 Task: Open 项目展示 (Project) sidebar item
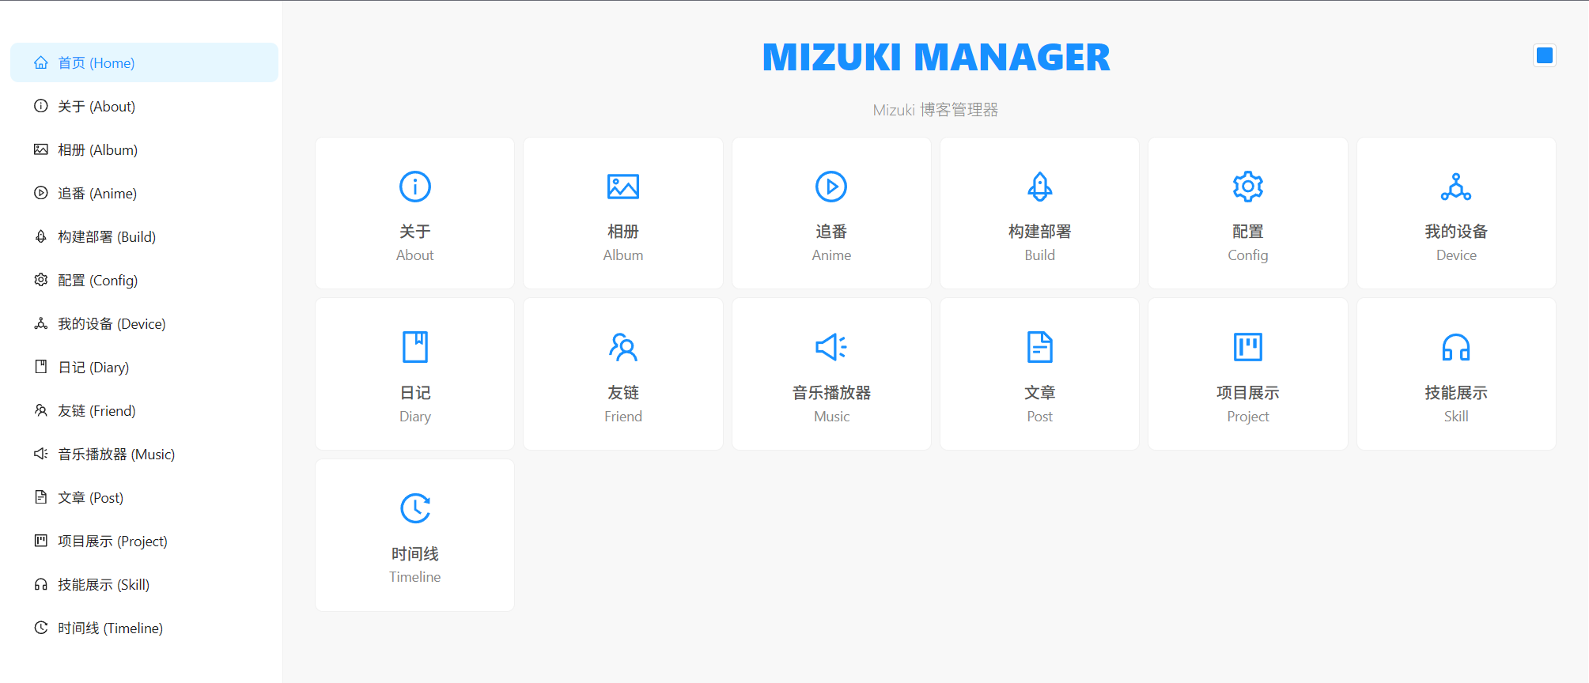click(144, 541)
